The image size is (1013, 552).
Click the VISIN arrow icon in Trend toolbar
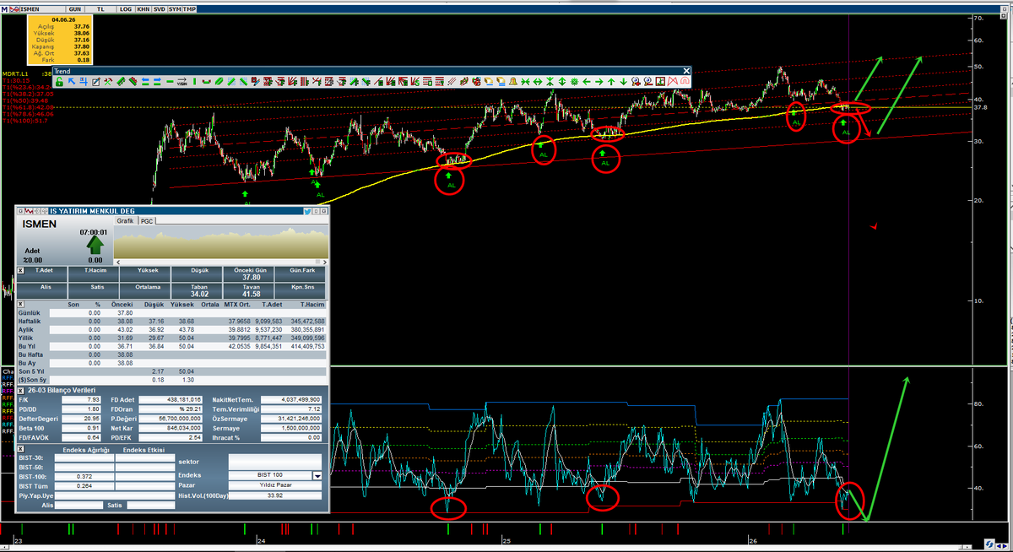pos(181,82)
